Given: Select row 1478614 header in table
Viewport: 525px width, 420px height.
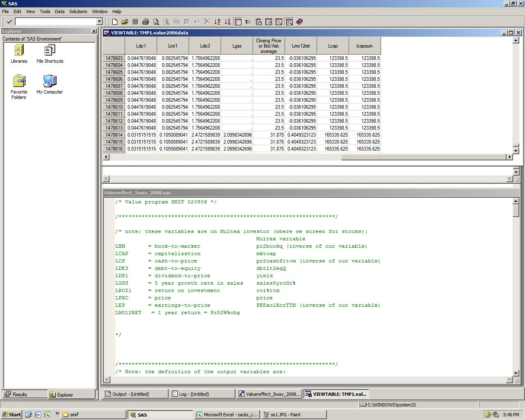Looking at the screenshot, I should coord(114,135).
